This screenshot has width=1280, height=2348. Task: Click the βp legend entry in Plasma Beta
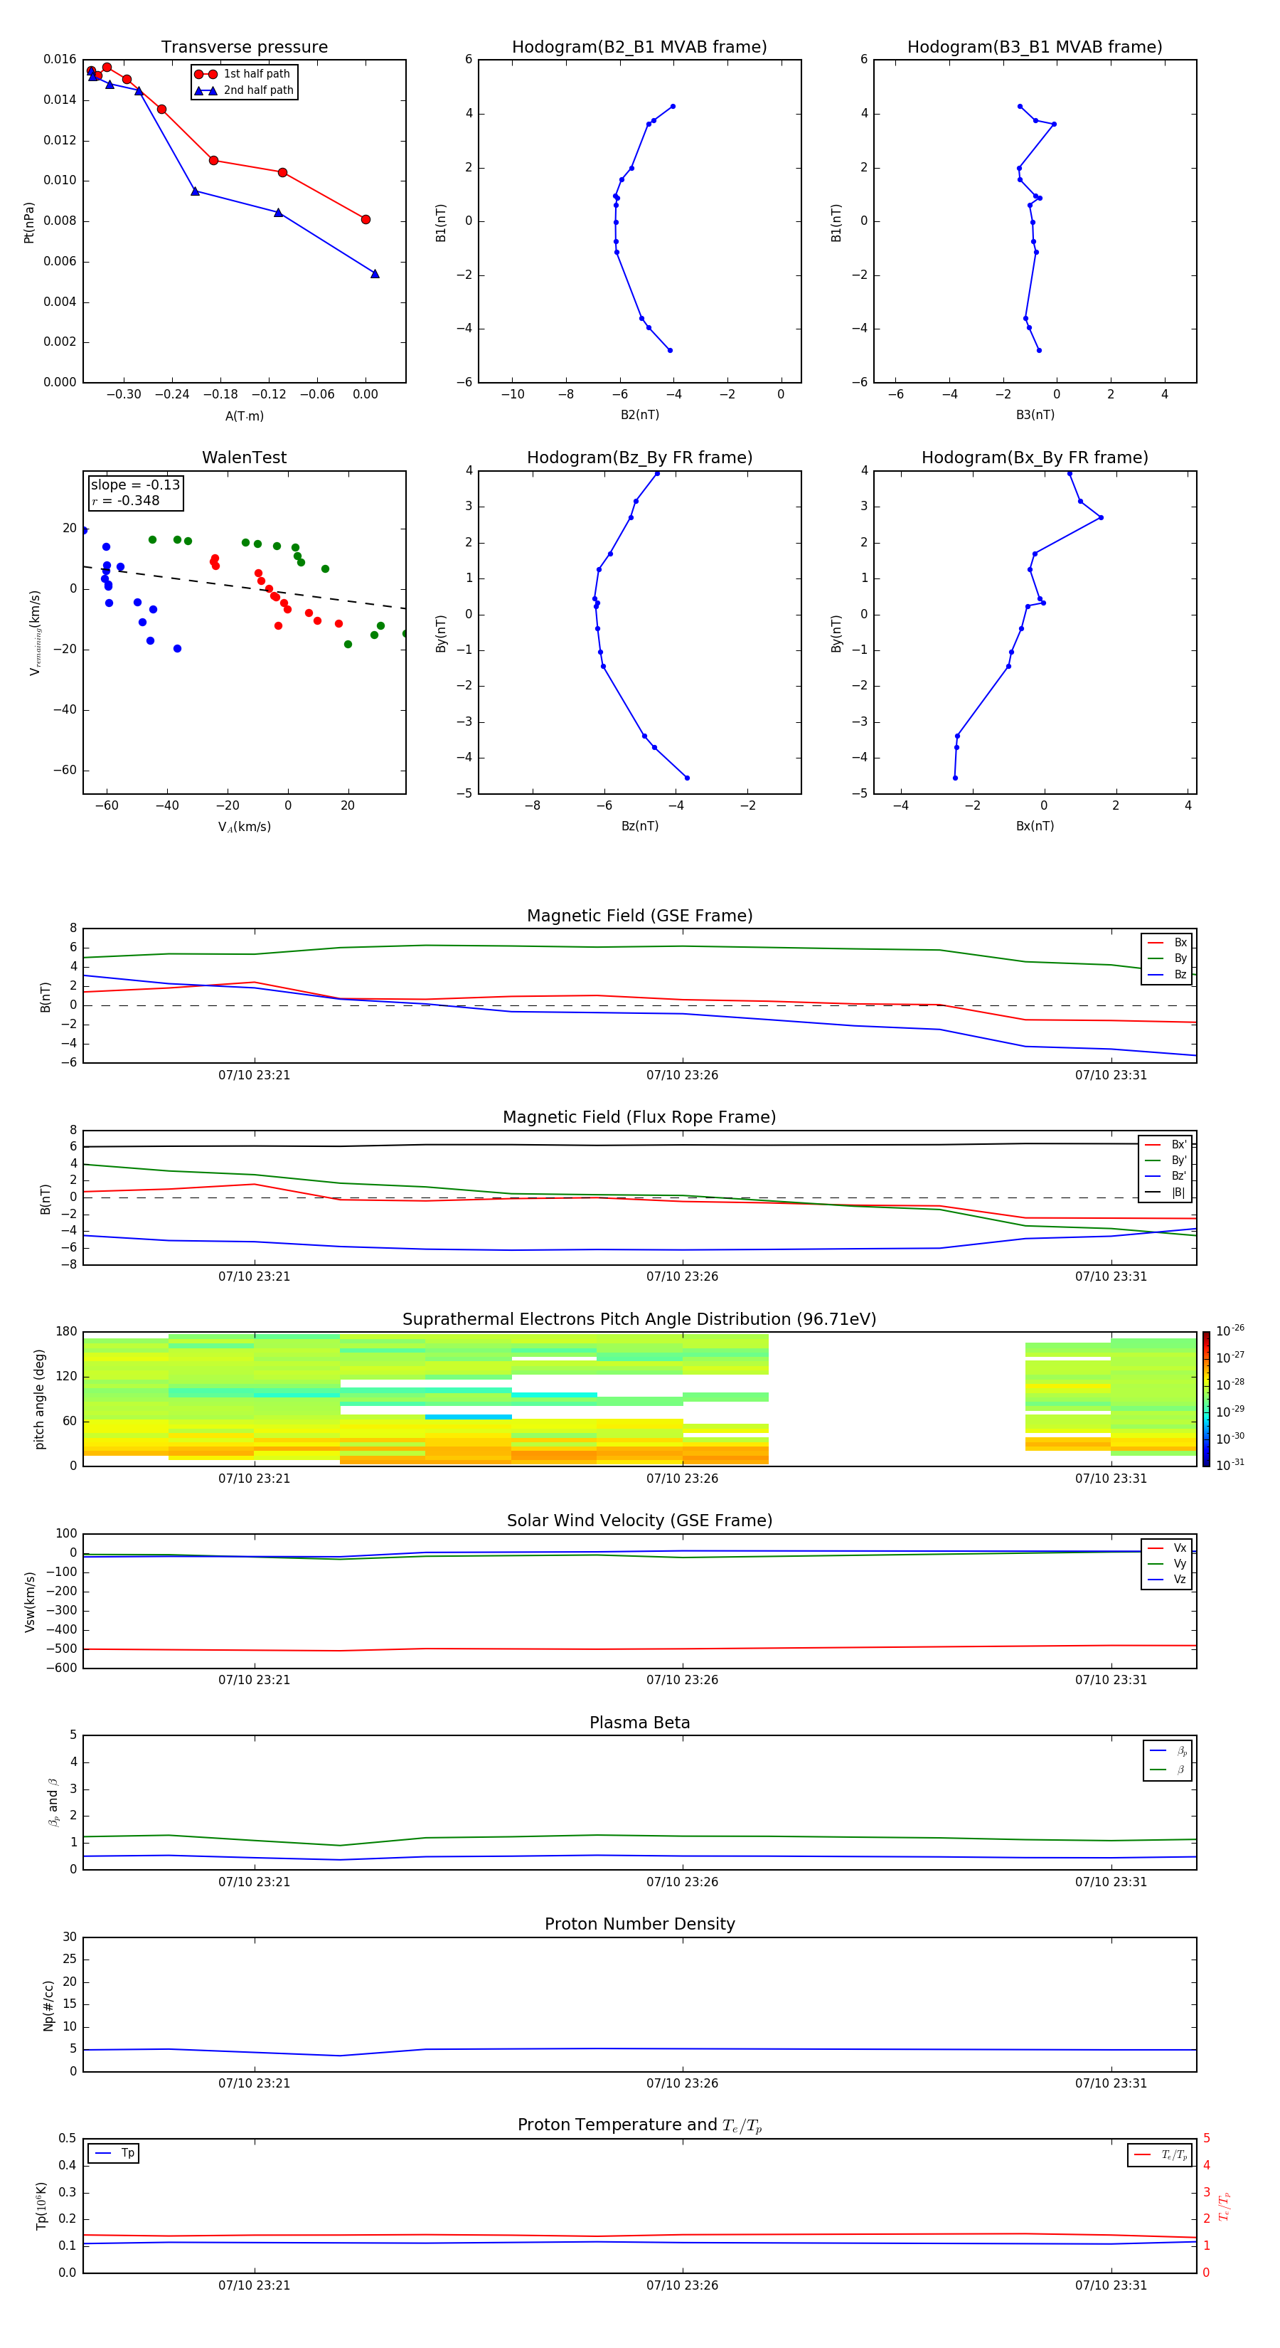point(1168,1751)
